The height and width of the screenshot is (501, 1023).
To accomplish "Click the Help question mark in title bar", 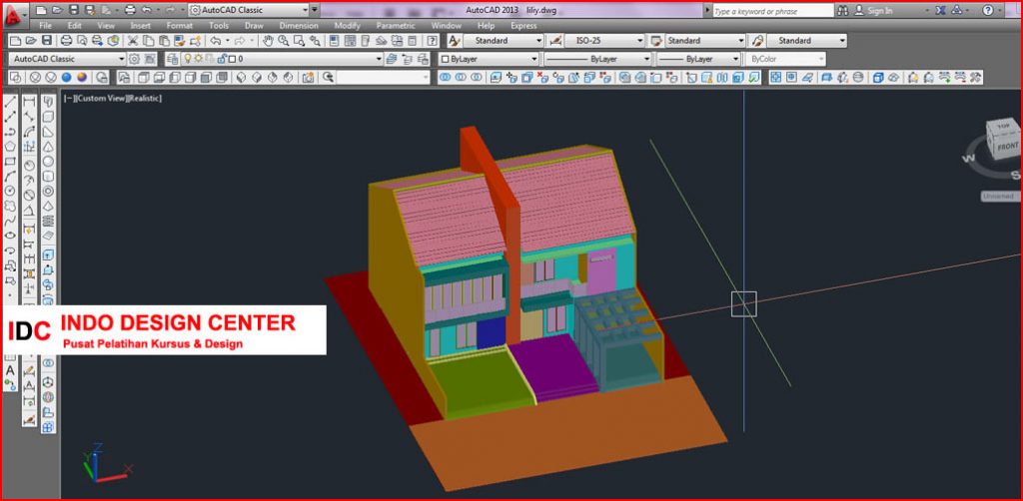I will (x=988, y=10).
